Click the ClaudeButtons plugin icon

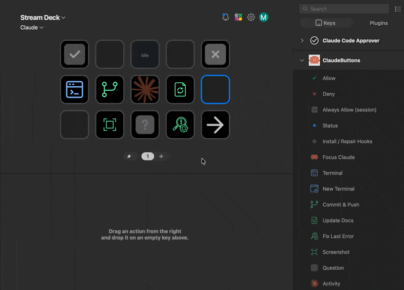click(x=314, y=60)
